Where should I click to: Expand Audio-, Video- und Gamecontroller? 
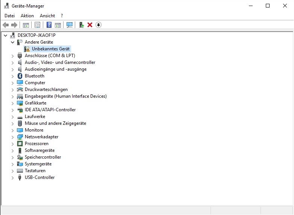click(x=12, y=63)
